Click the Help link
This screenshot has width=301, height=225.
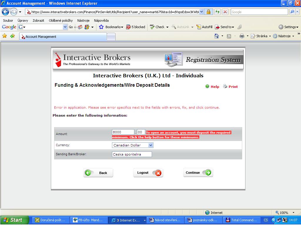212,86
